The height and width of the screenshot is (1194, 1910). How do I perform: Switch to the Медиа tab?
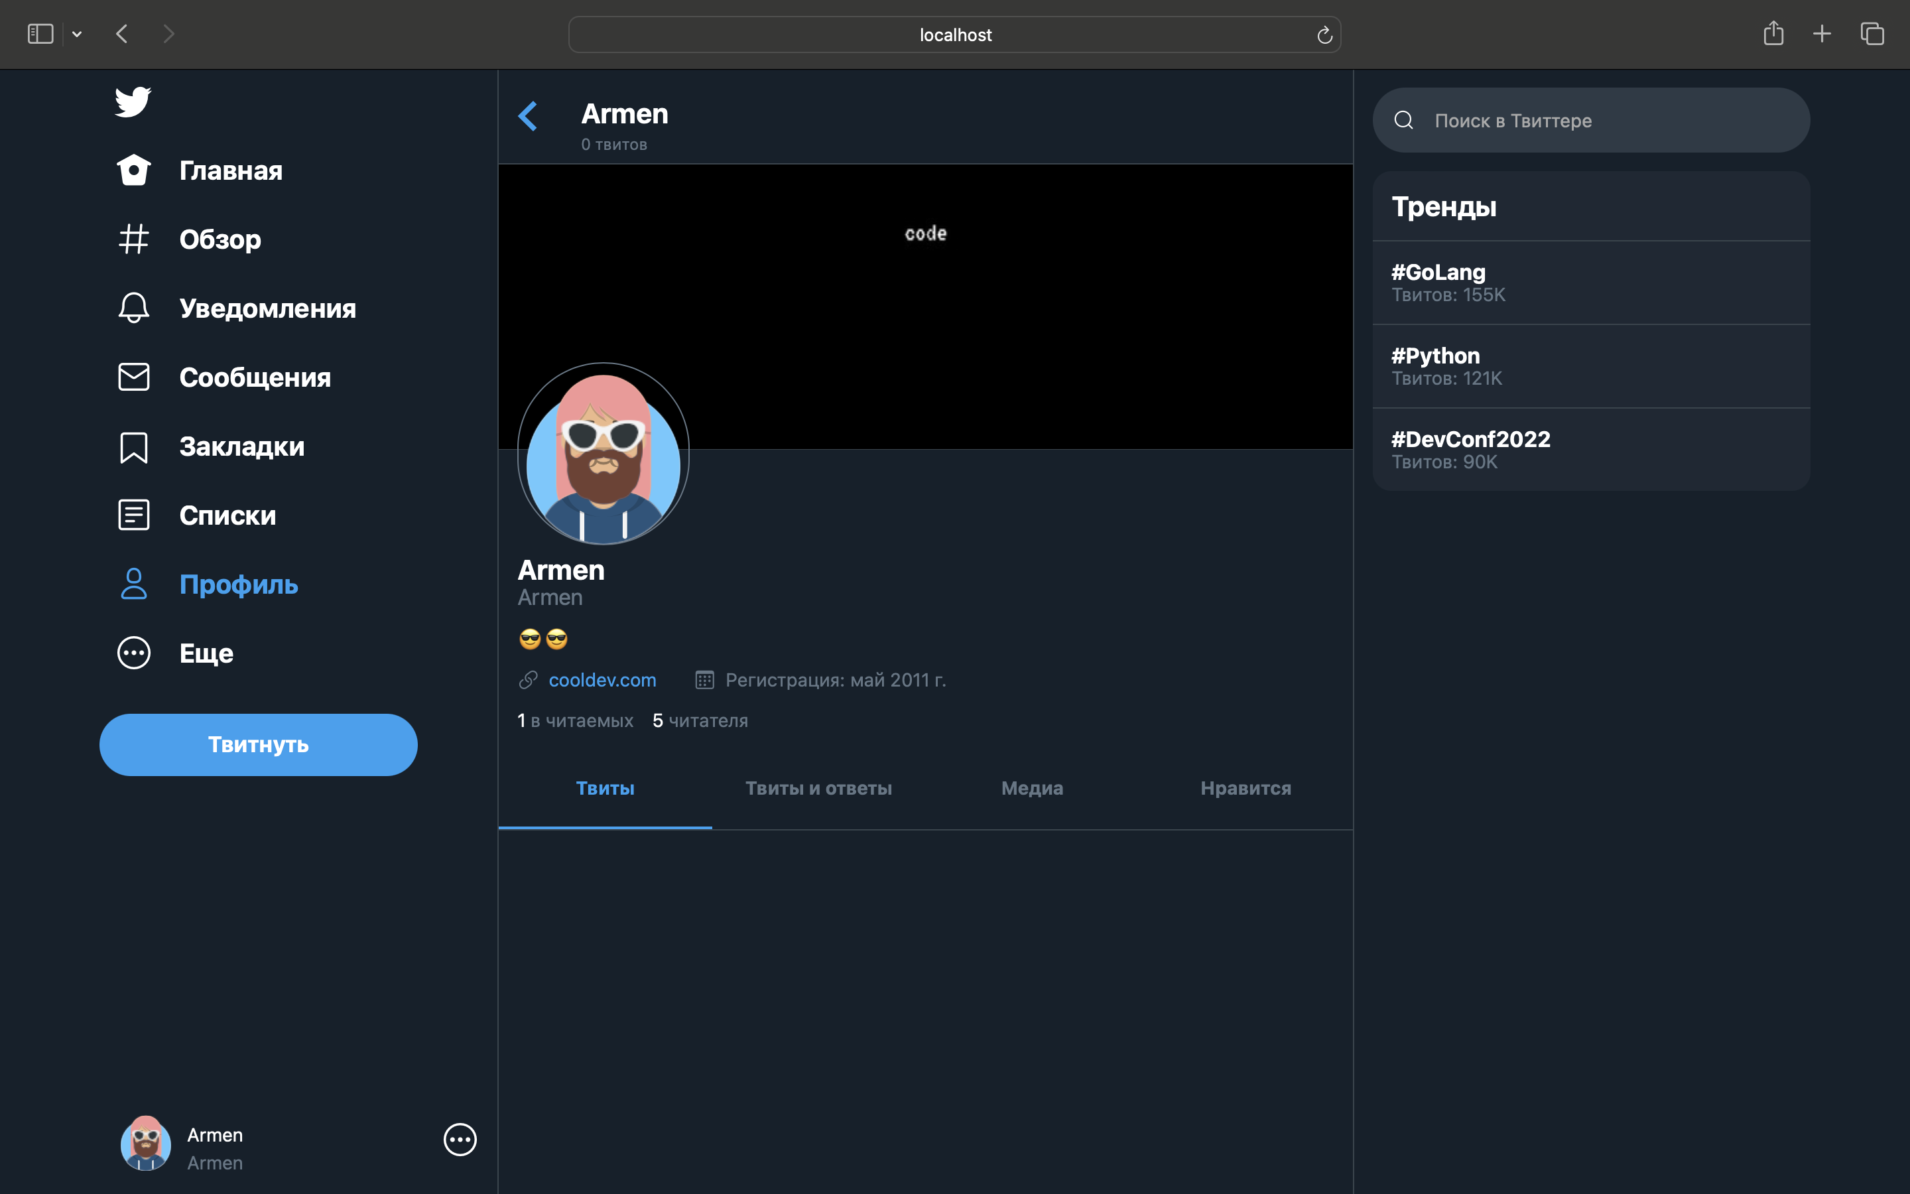(x=1031, y=788)
